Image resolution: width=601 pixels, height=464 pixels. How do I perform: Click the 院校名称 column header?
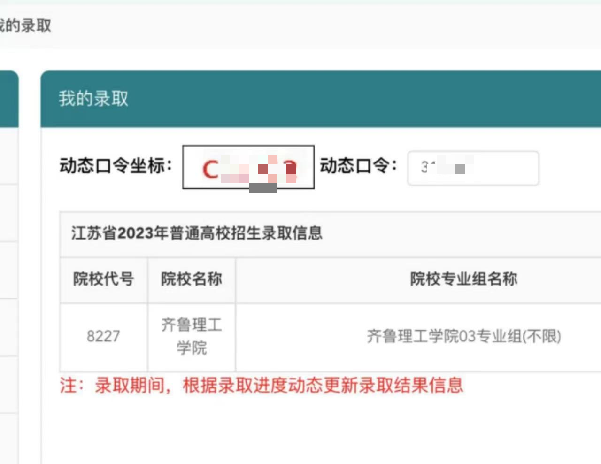click(x=191, y=279)
